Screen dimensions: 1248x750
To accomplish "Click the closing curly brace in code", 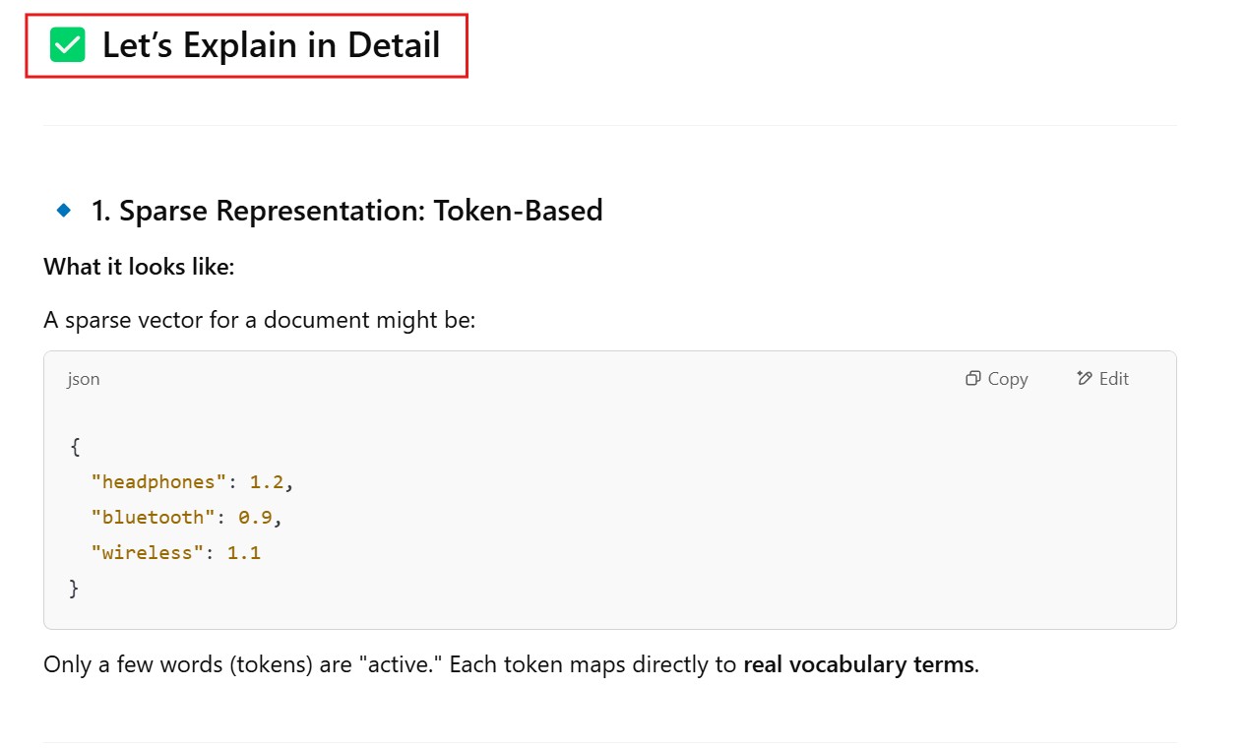I will pos(74,589).
